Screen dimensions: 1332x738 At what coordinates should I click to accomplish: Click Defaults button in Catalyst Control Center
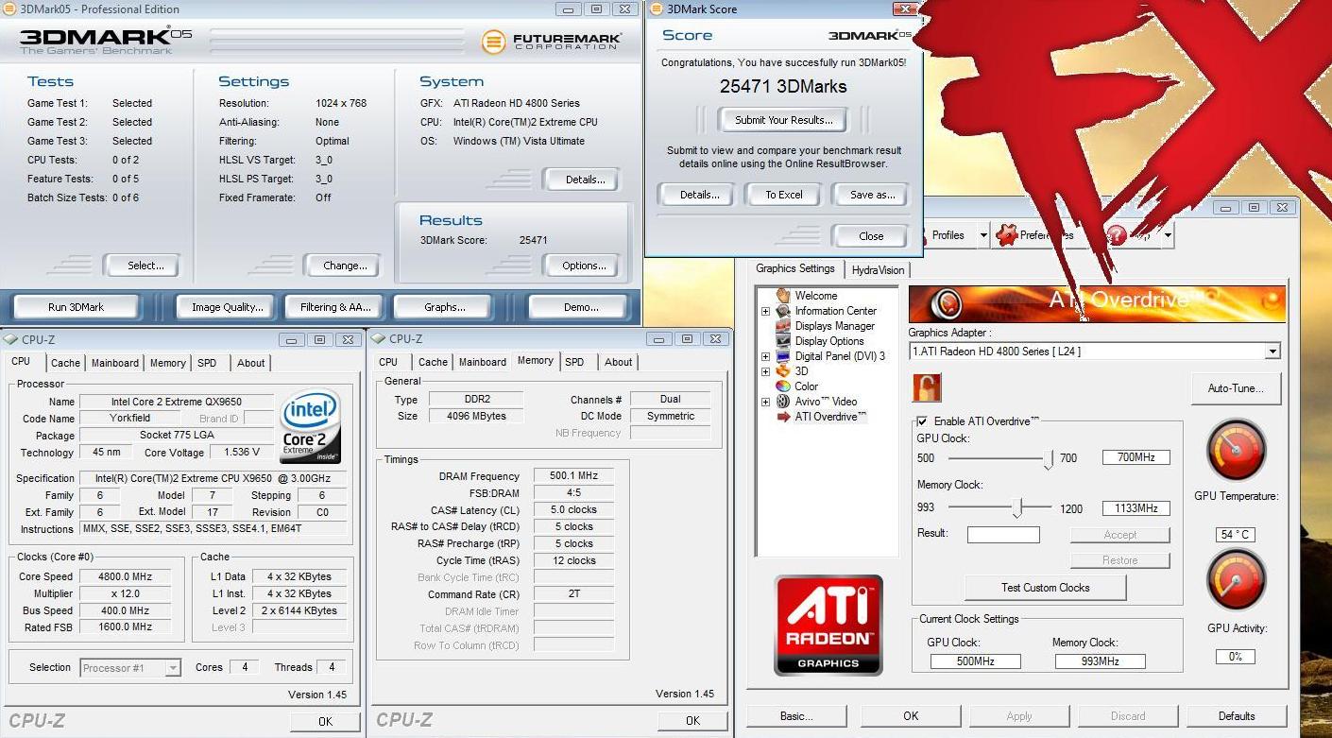coord(1236,716)
